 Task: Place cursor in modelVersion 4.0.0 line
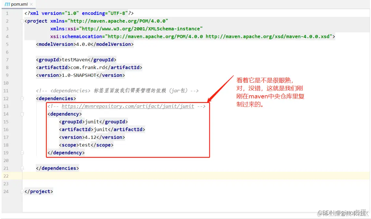point(85,44)
